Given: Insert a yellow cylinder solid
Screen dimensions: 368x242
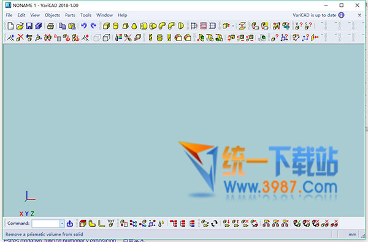Looking at the screenshot, I should tap(115, 26).
